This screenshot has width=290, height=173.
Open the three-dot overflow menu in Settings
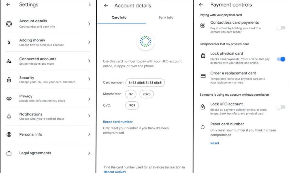[90, 5]
